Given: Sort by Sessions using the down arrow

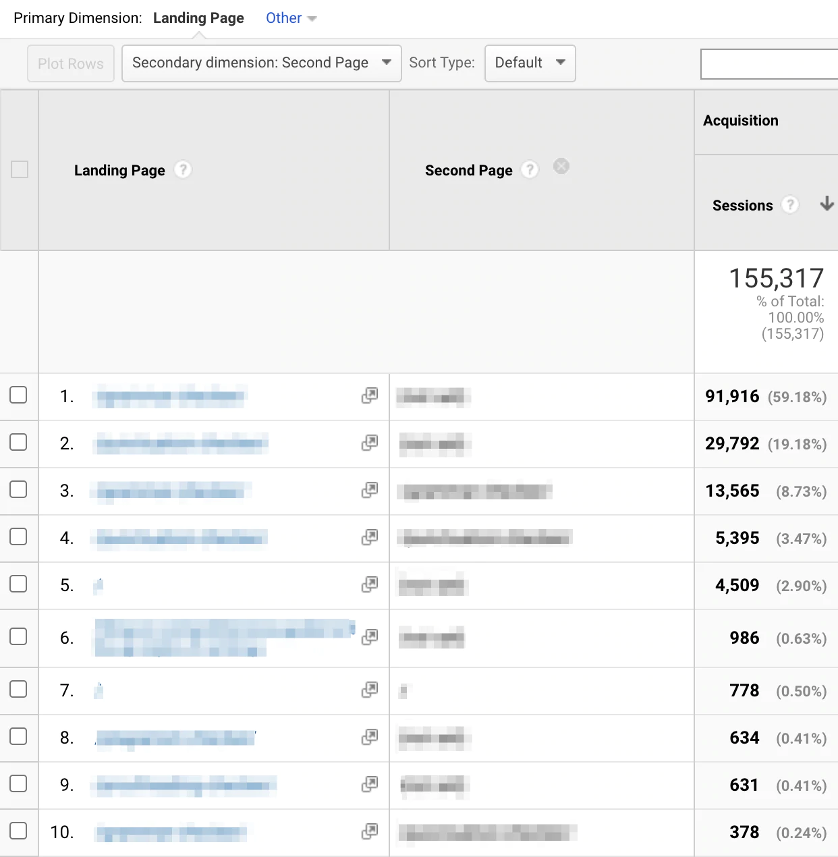Looking at the screenshot, I should click(827, 204).
